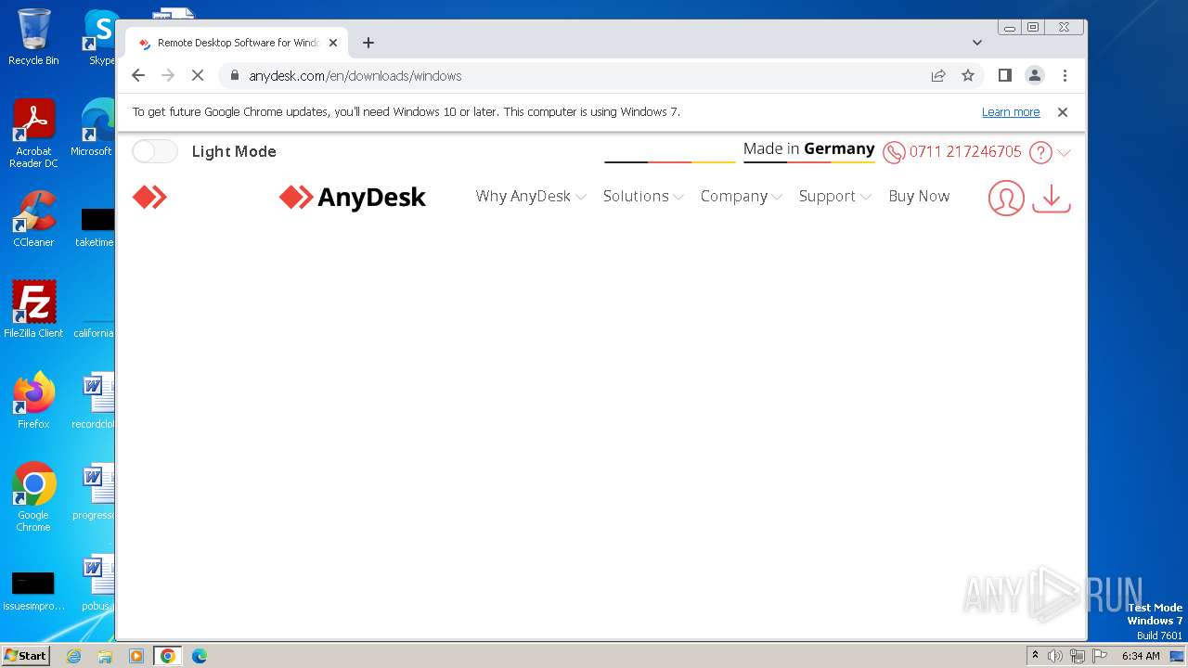Expand the Support menu
Viewport: 1188px width, 668px height.
pyautogui.click(x=835, y=197)
